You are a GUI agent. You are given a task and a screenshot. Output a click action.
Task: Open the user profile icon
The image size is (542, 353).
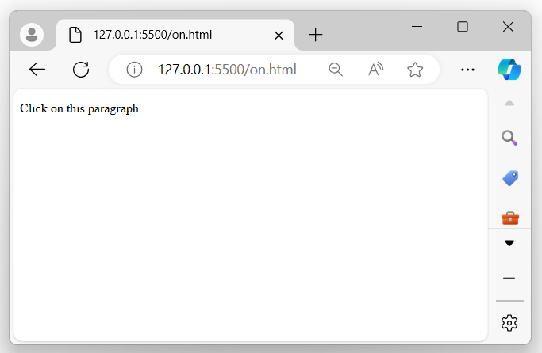click(x=32, y=35)
